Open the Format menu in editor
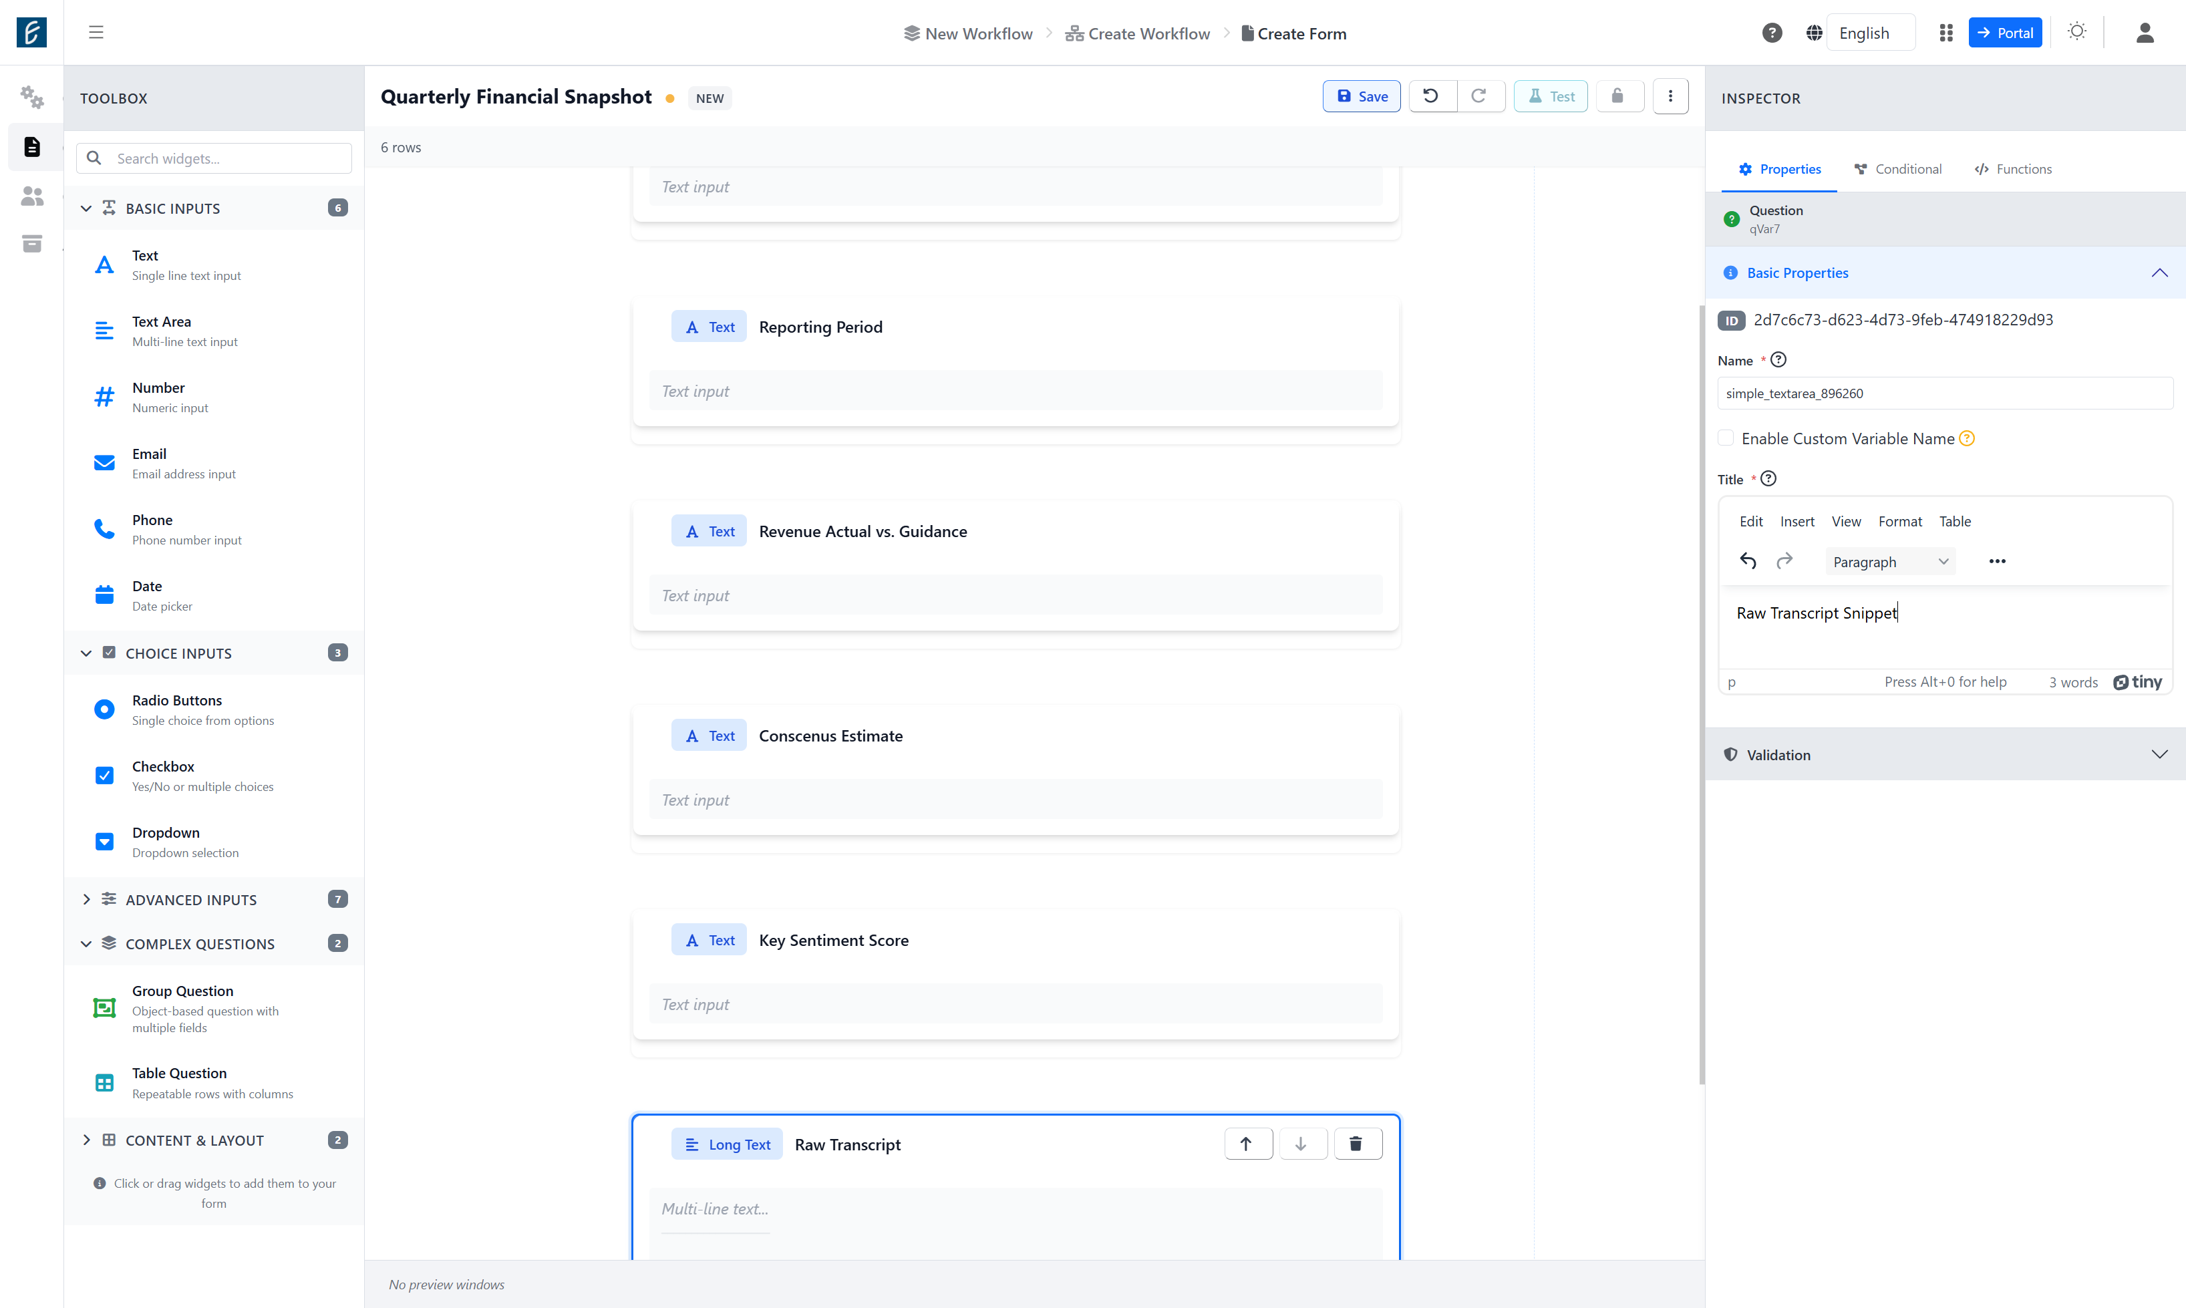The width and height of the screenshot is (2186, 1308). click(1899, 521)
